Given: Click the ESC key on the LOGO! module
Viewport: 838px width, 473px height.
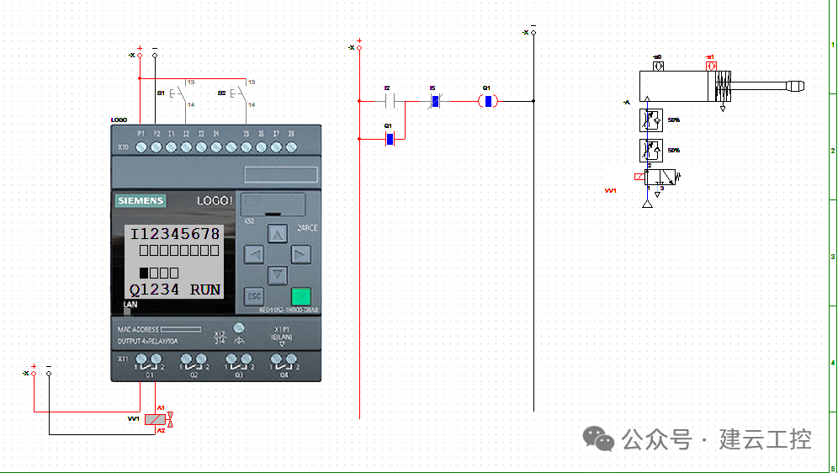Looking at the screenshot, I should [254, 295].
